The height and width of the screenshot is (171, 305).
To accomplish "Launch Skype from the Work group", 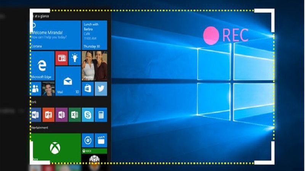I will click(x=88, y=115).
